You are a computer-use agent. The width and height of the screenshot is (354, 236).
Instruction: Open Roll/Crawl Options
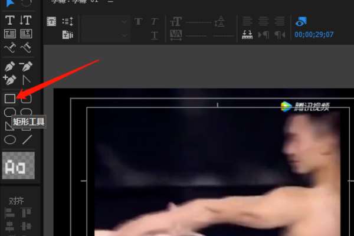point(68,21)
